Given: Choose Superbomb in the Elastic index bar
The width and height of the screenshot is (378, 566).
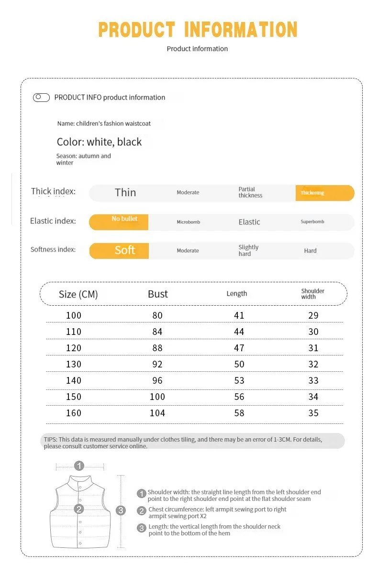Looking at the screenshot, I should pos(312,222).
